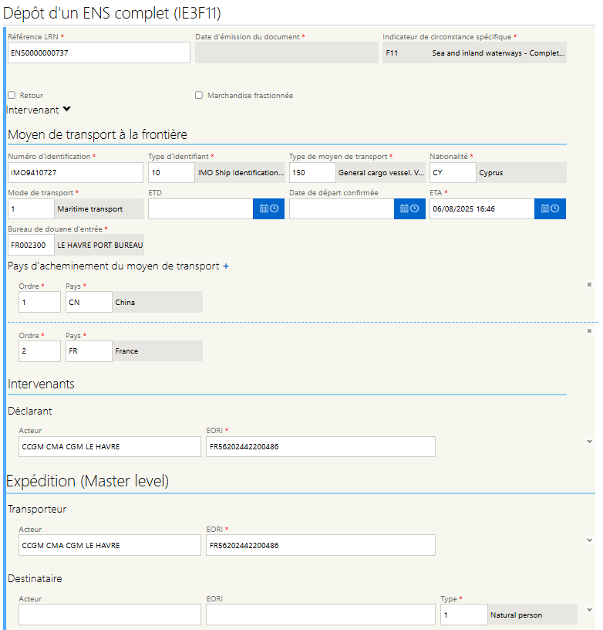Screen dimensions: 603x630
Task: Expand the Déclarant details chevron
Action: coord(589,442)
